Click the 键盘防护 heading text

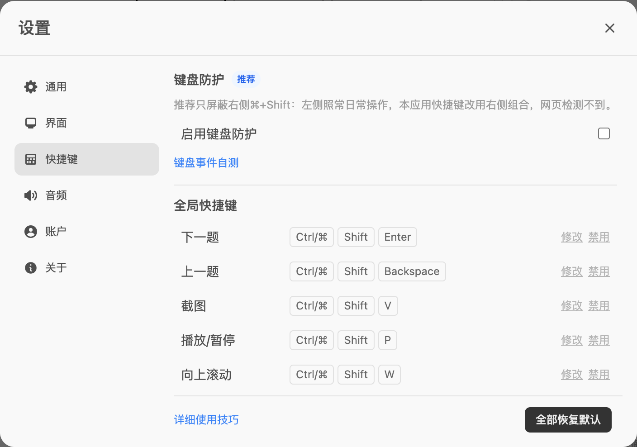tap(199, 80)
